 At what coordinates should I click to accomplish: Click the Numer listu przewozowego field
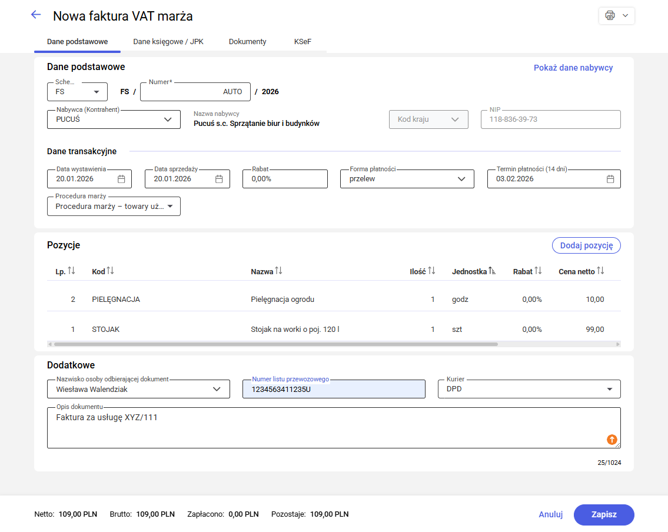pyautogui.click(x=333, y=389)
